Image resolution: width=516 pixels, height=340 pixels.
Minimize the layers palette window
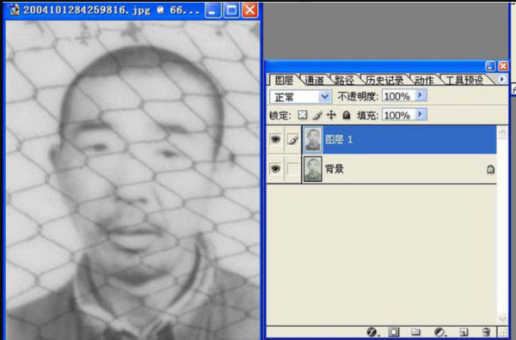pyautogui.click(x=490, y=66)
